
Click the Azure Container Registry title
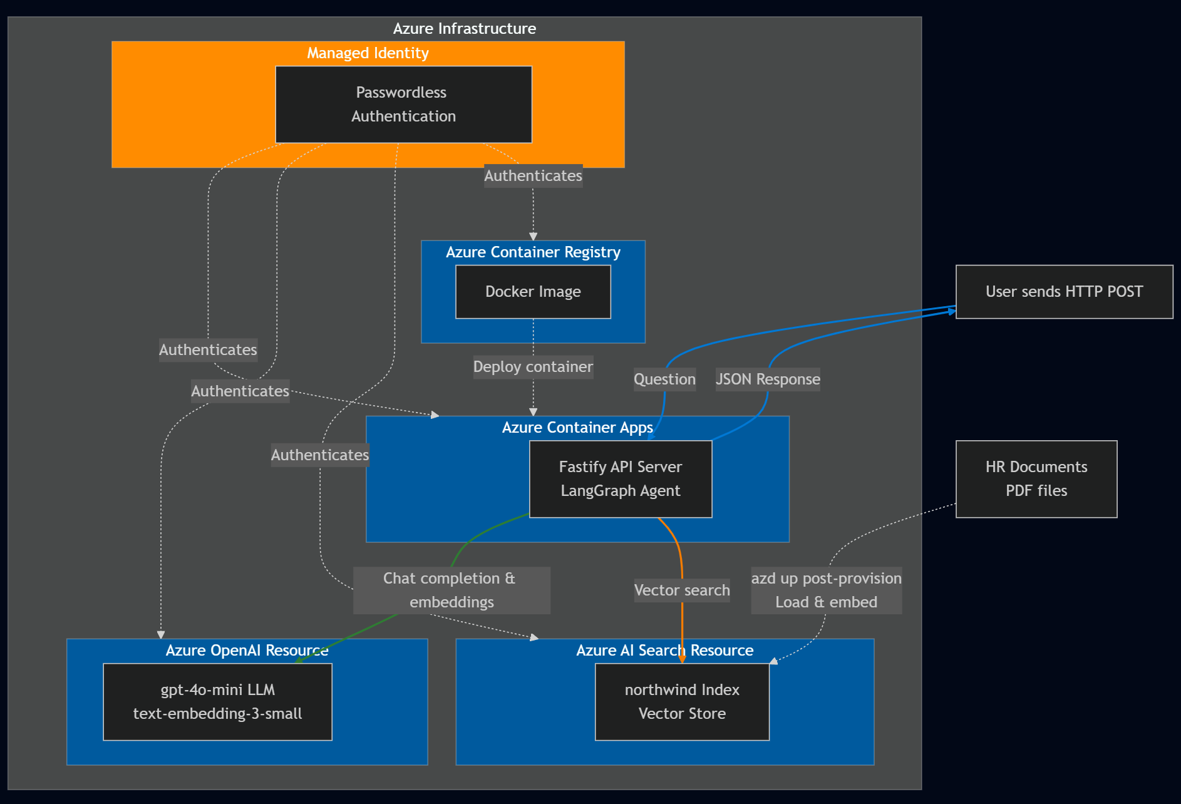533,252
